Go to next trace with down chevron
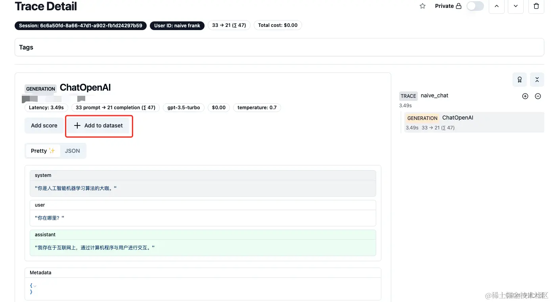Screen dimensions: 551x302 click(x=516, y=6)
